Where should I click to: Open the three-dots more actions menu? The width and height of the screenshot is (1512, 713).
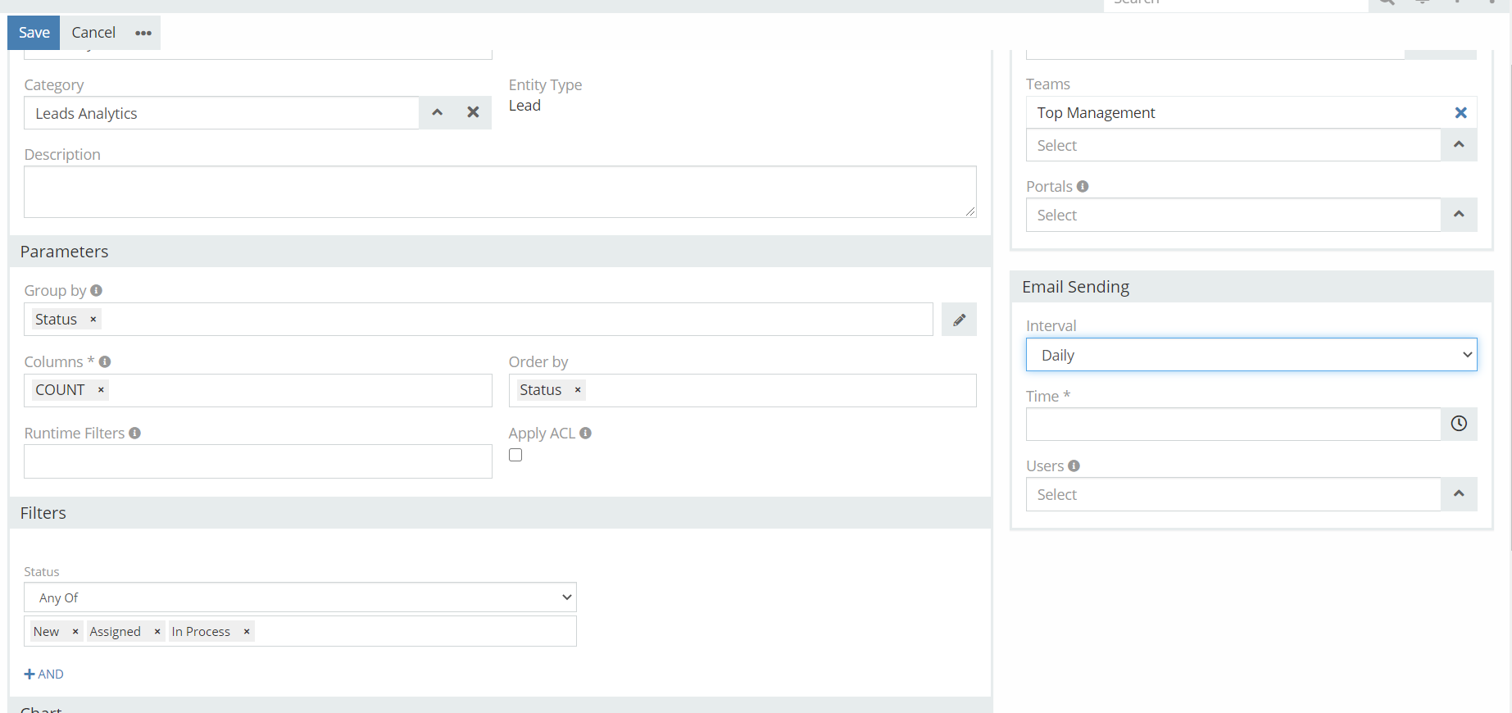coord(143,33)
